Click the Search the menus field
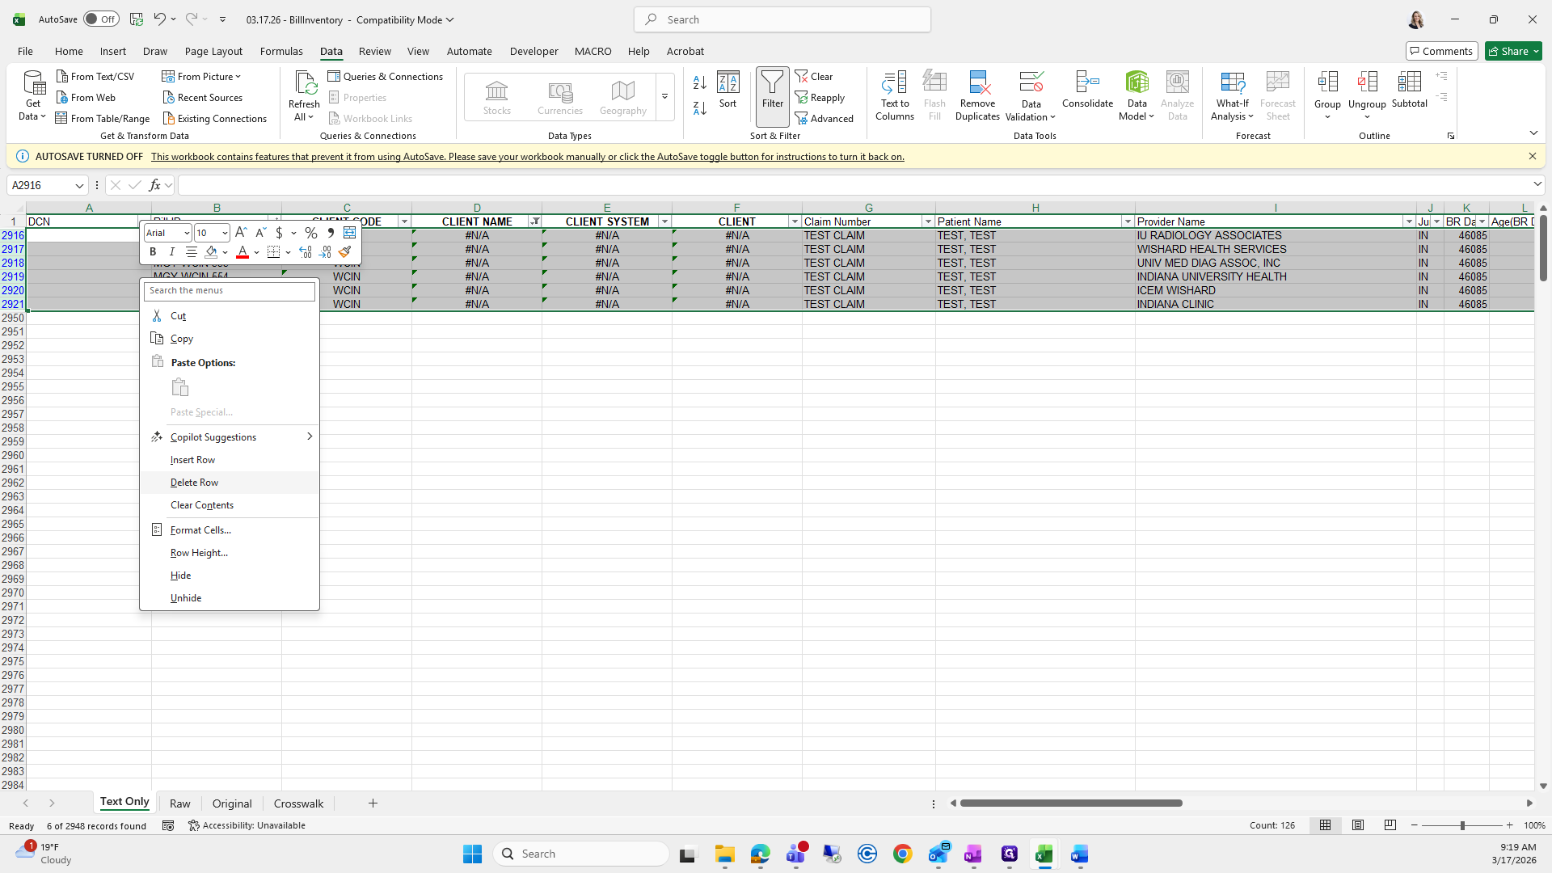Screen dimensions: 1552x873 point(230,291)
